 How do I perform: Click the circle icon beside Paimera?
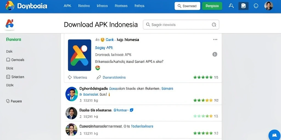tap(8, 101)
